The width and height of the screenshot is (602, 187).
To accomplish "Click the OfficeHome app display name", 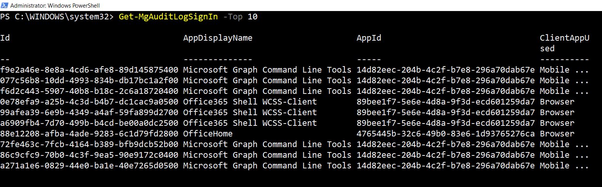I will 208,134.
